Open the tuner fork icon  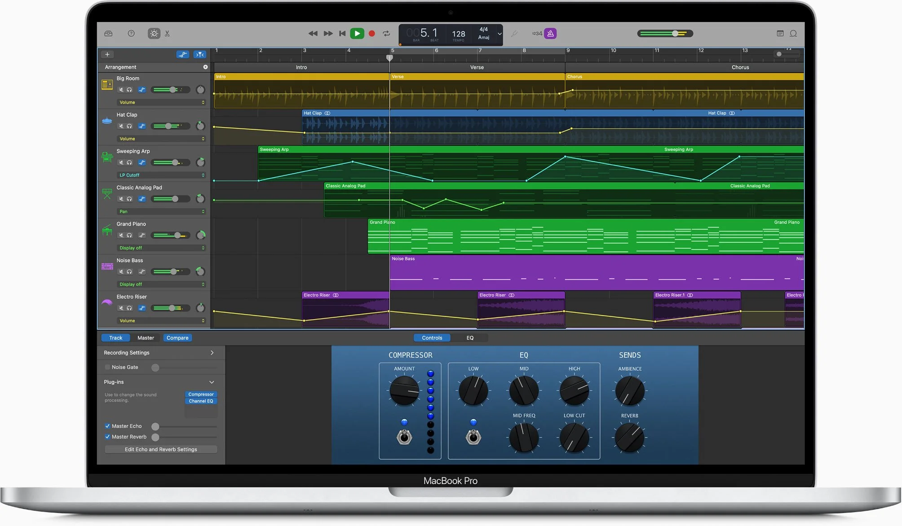point(515,34)
